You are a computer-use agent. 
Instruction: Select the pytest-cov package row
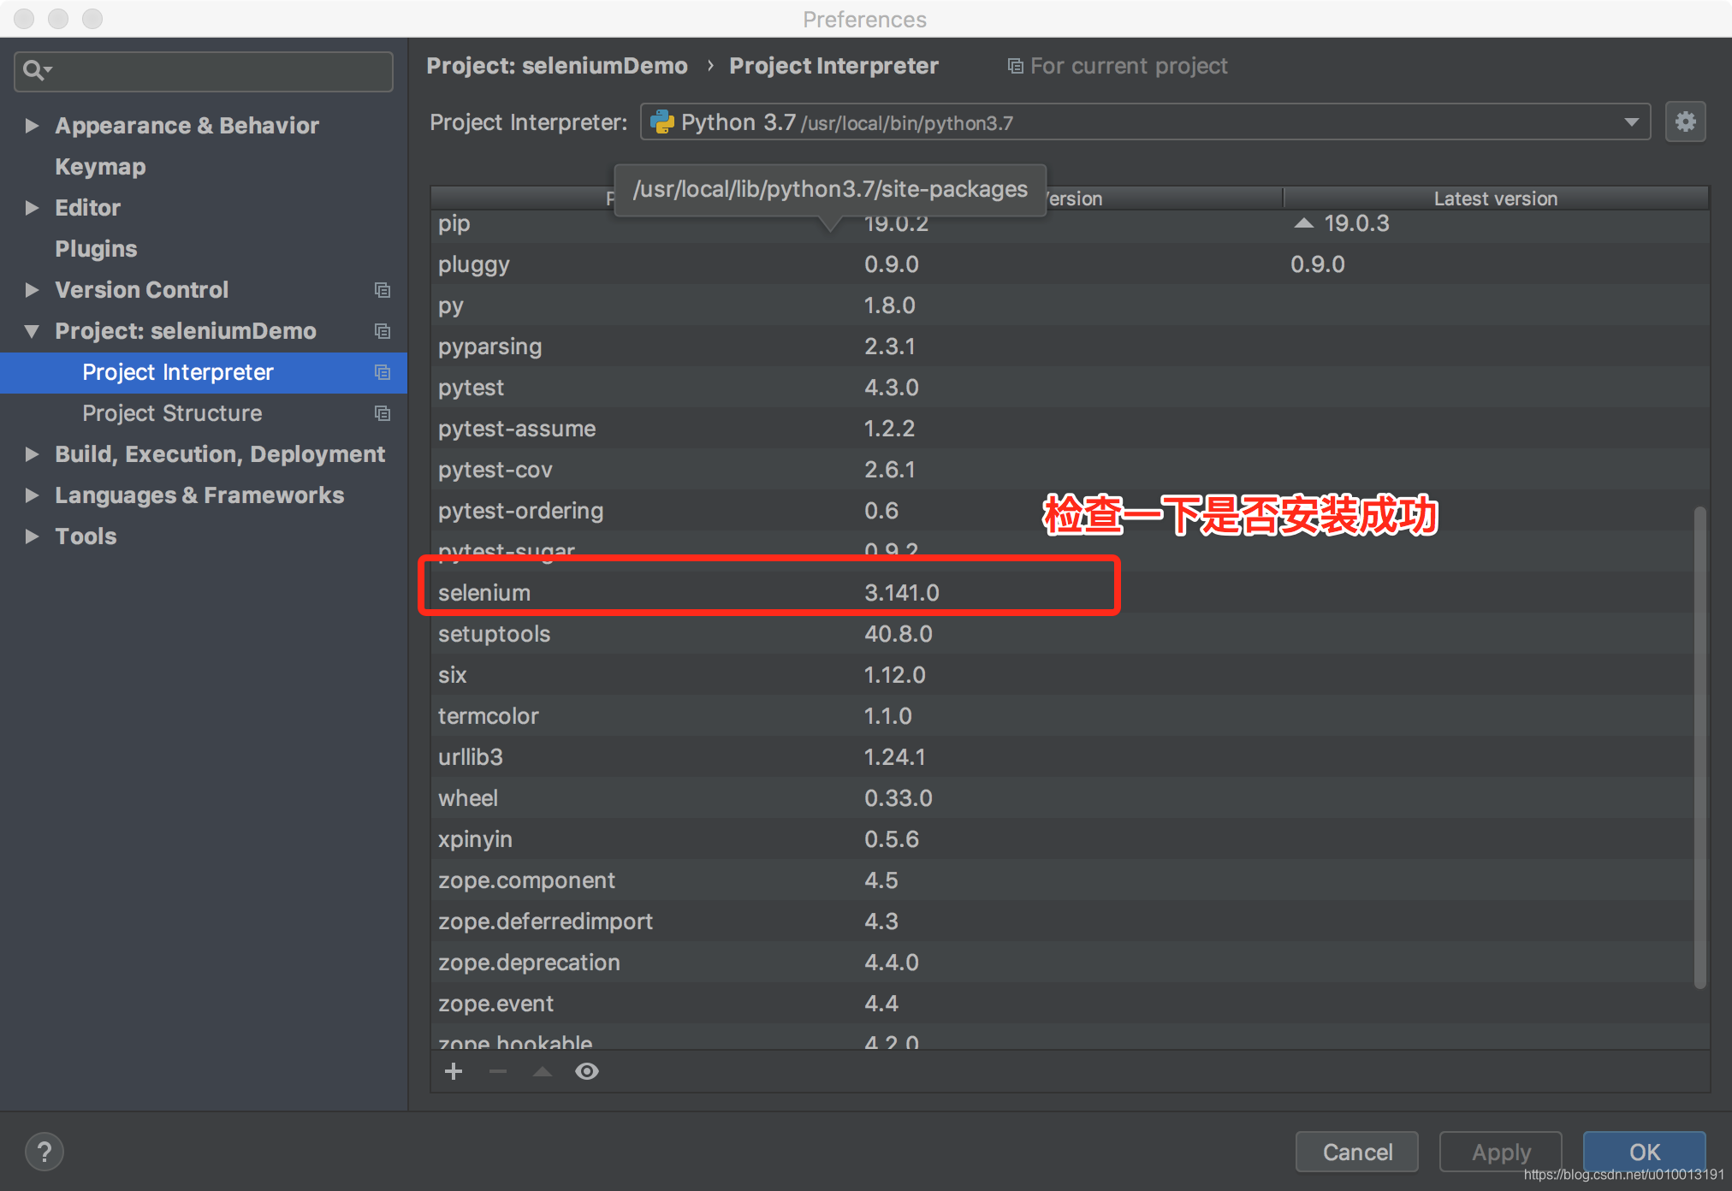click(x=1070, y=470)
